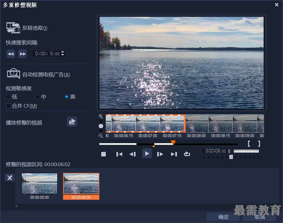Increase the preview timecode with the up arrow
The height and width of the screenshot is (223, 283).
(229, 150)
